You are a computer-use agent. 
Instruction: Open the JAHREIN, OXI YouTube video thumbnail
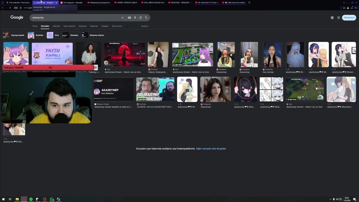155,89
